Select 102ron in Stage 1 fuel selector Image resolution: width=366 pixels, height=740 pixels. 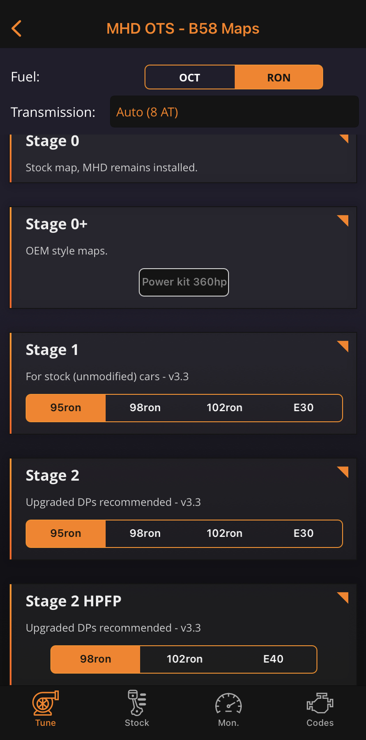coord(225,408)
